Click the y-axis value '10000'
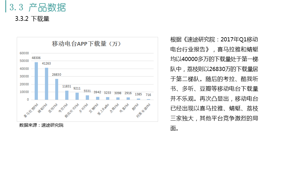The image size is (282, 176). [24, 92]
